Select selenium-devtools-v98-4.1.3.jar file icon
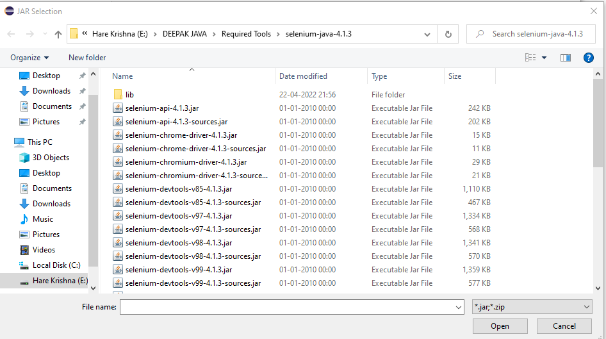The height and width of the screenshot is (339, 606). (118, 243)
